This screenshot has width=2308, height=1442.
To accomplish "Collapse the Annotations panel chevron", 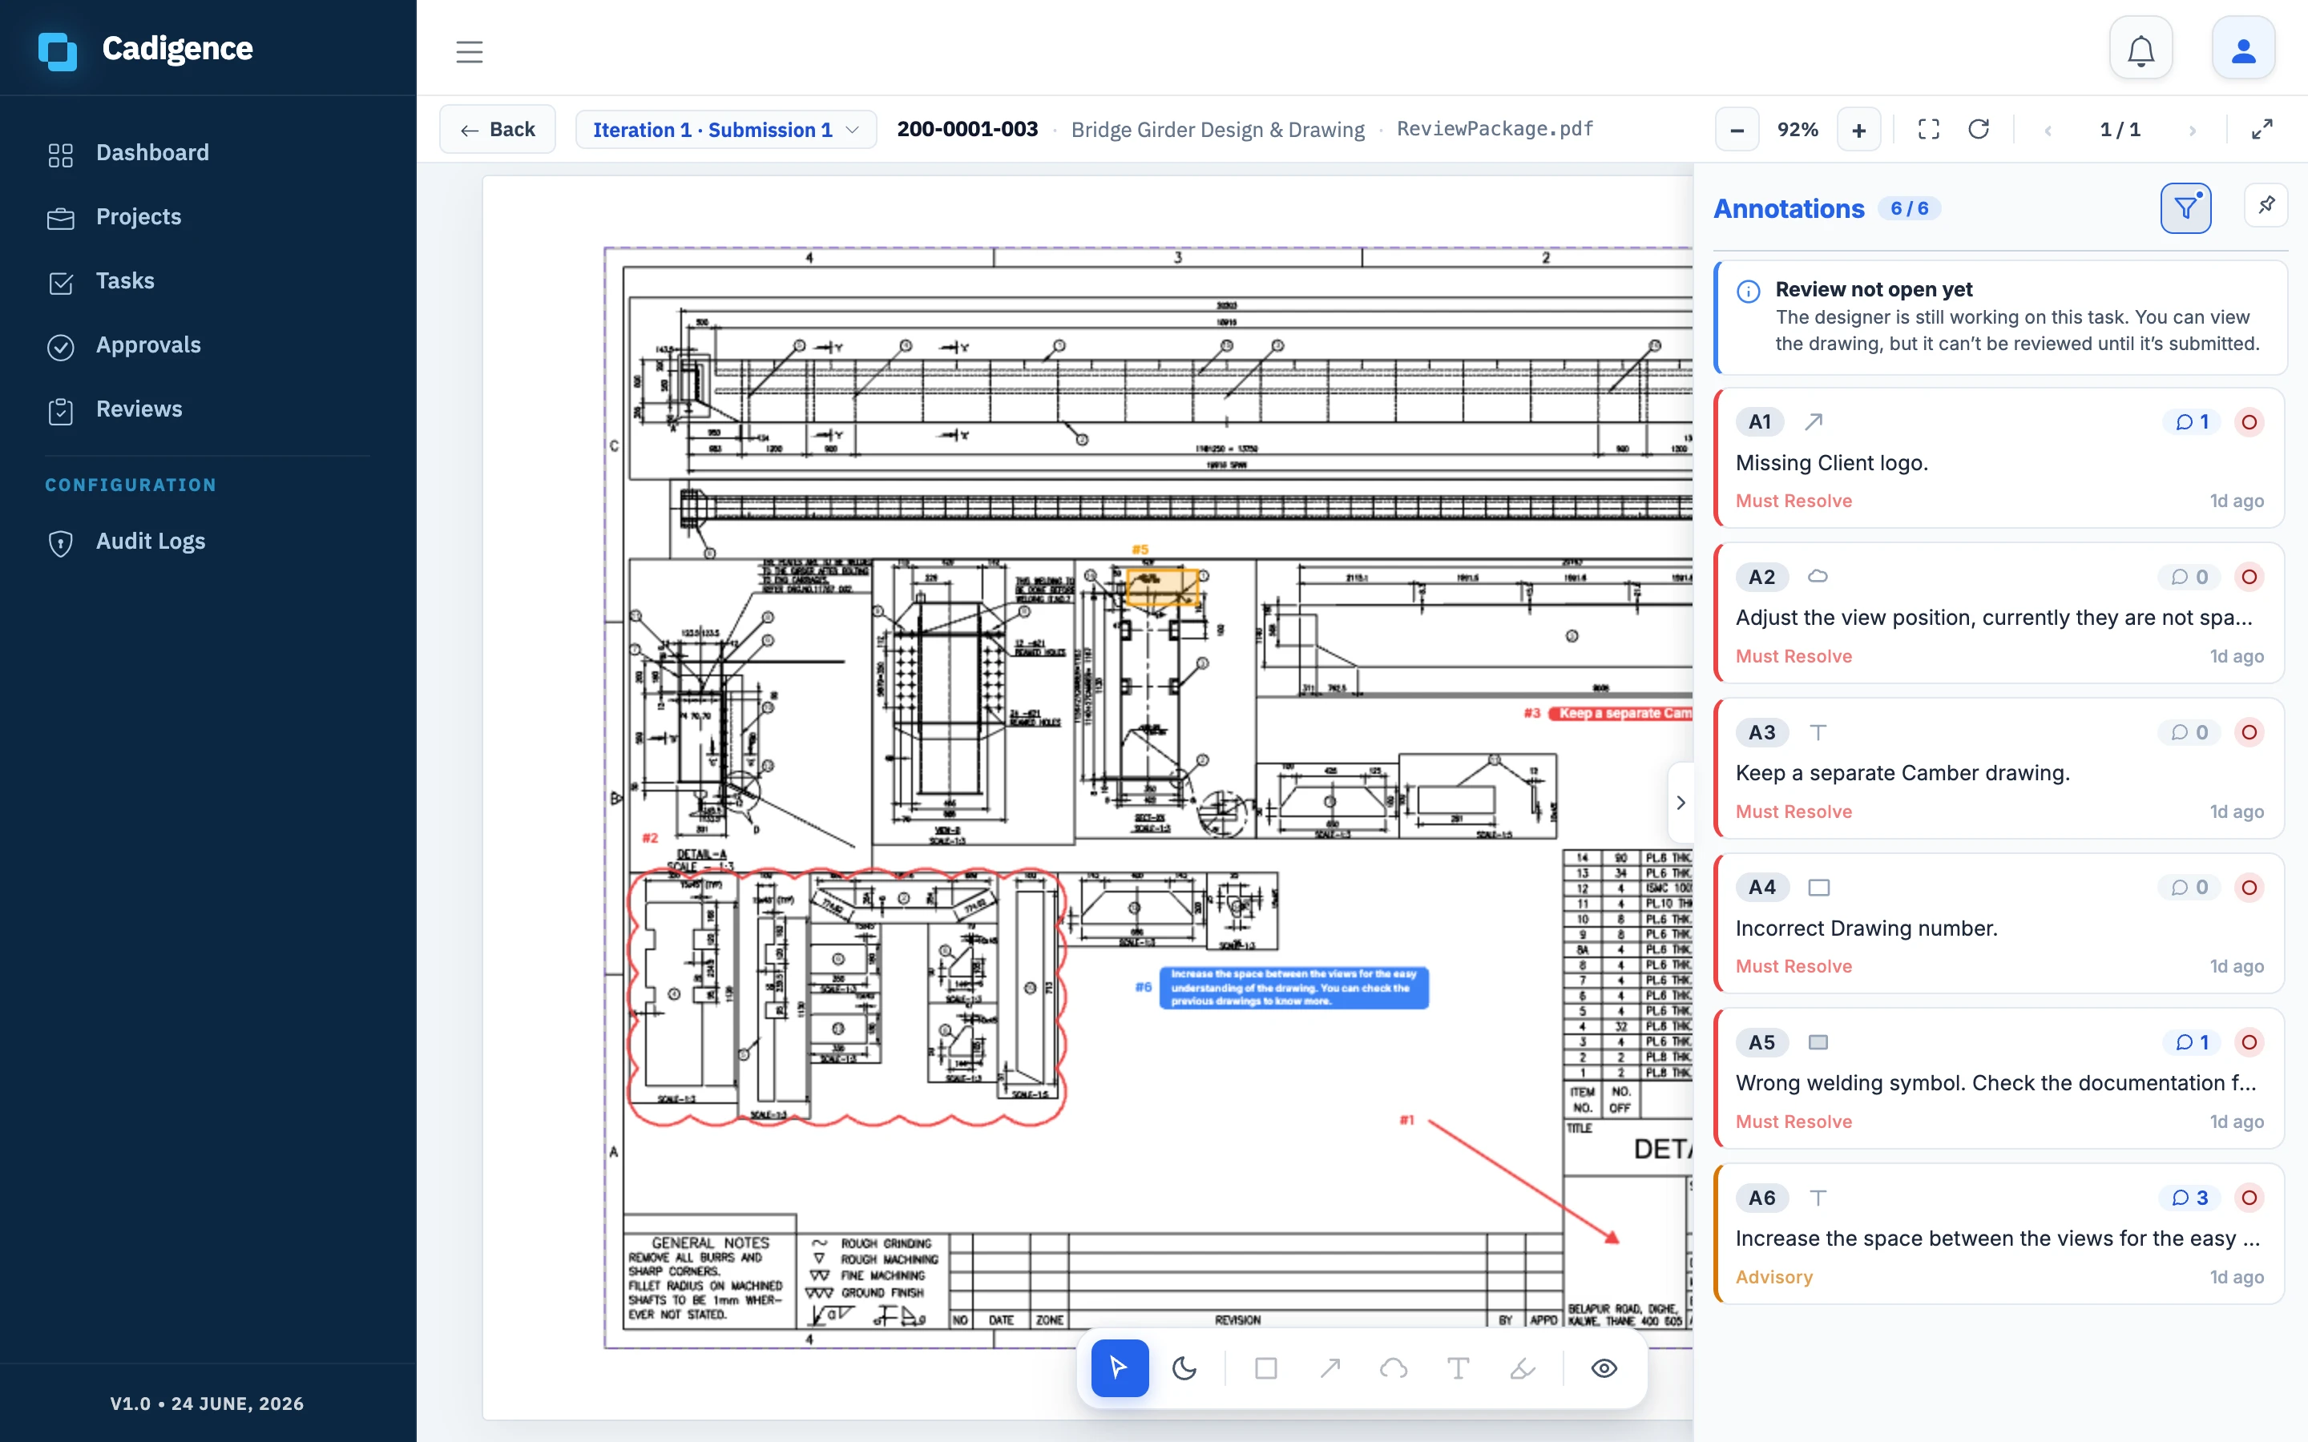I will 1681,802.
